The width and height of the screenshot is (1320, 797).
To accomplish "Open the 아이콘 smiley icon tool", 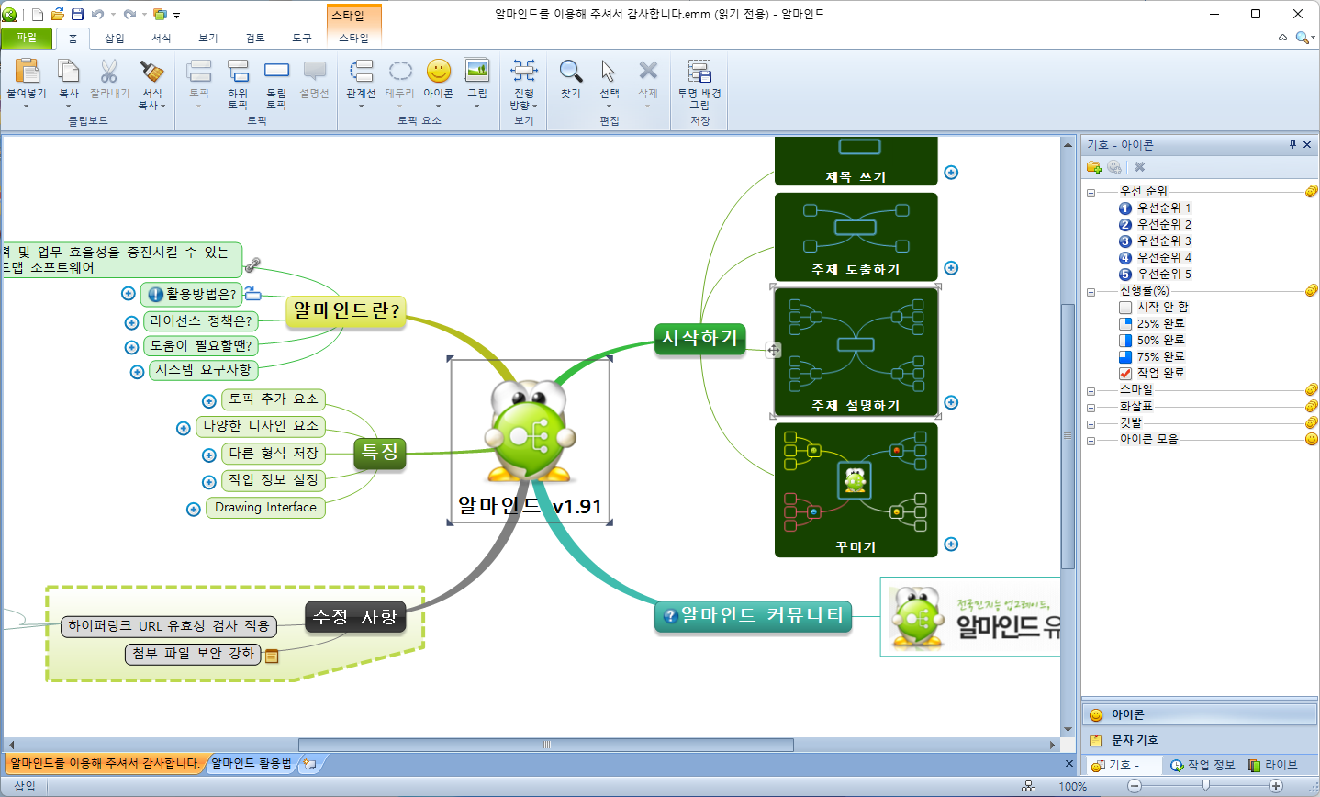I will [x=439, y=71].
